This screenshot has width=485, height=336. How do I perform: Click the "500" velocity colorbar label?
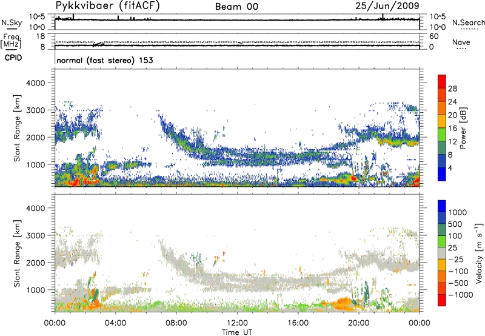point(455,224)
